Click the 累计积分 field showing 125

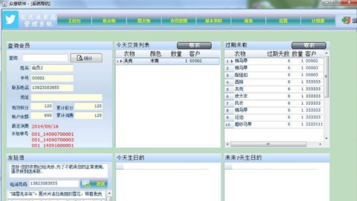pyautogui.click(x=89, y=106)
